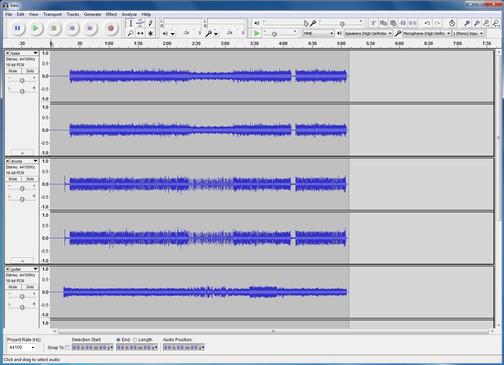Select the Draw pencil tool
Screen dimensions: 504x365
point(150,23)
